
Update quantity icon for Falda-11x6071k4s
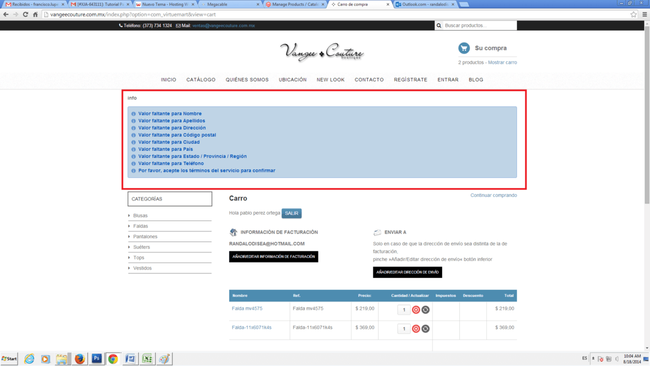pos(425,329)
